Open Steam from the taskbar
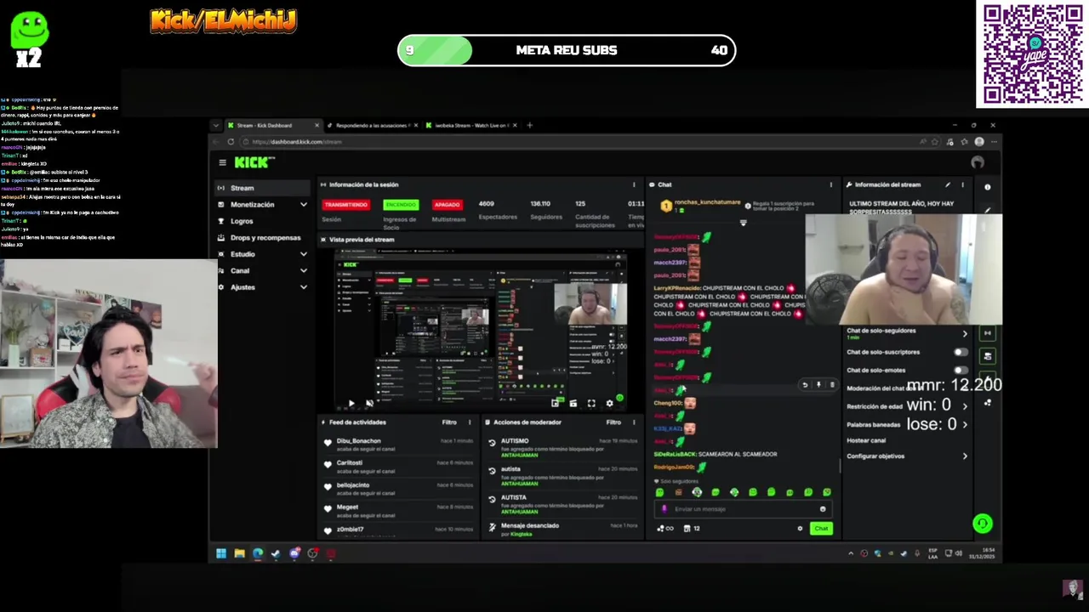The width and height of the screenshot is (1089, 612). pyautogui.click(x=276, y=553)
